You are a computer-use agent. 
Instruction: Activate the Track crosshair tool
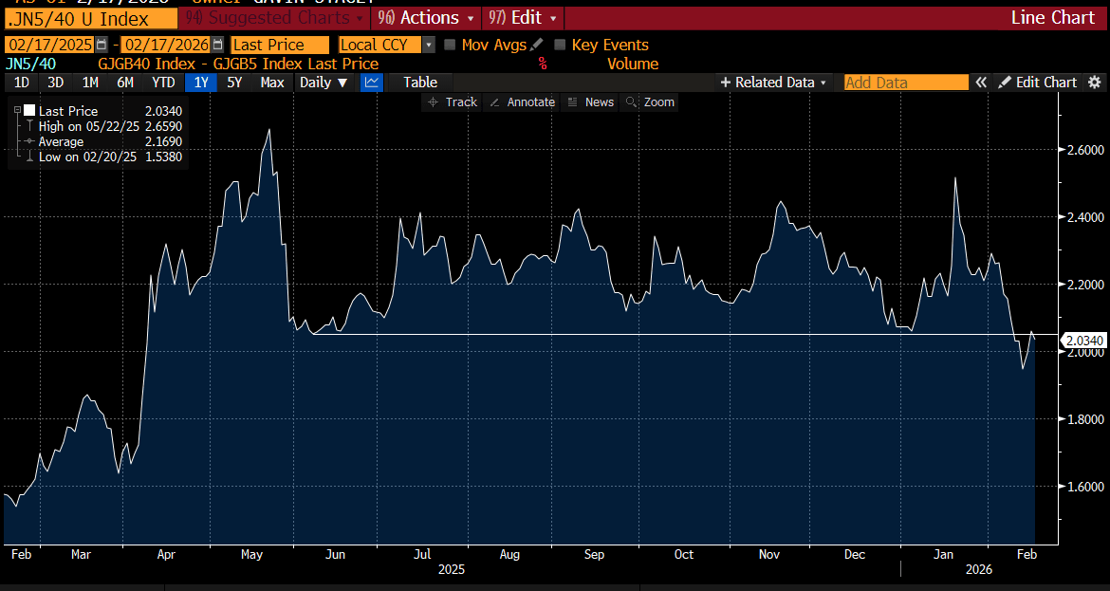[x=453, y=102]
